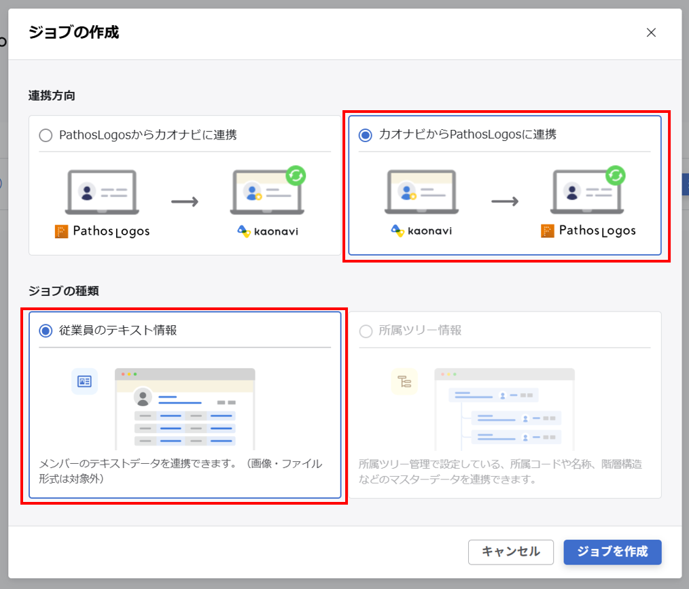Viewport: 689px width, 589px height.
Task: Click PathosLogos logo in left direction card
Action: point(102,231)
